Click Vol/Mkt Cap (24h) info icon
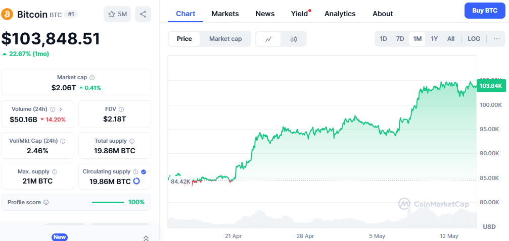 [63, 141]
